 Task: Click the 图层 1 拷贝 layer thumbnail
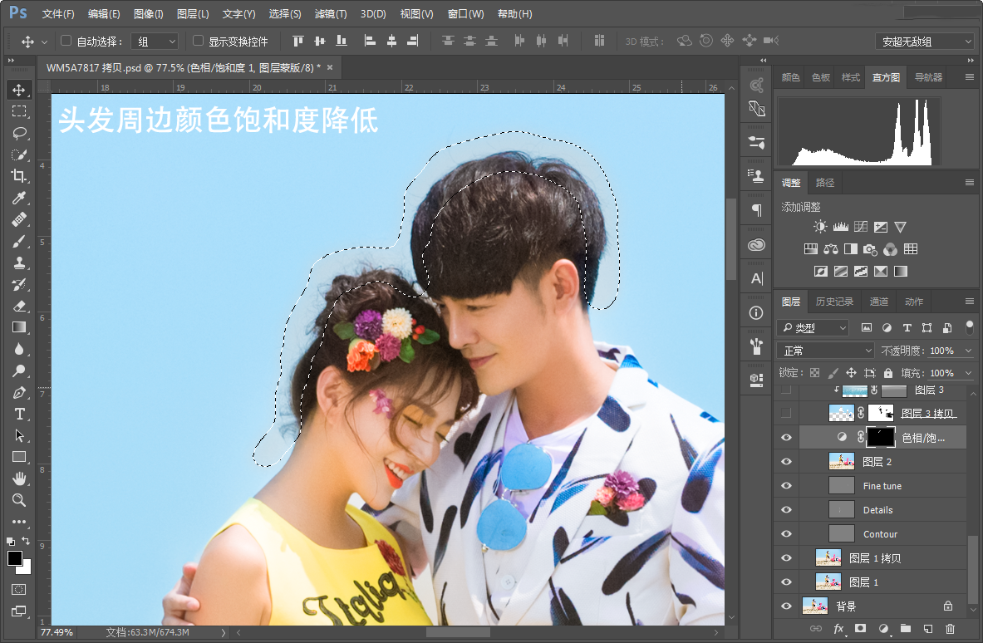coord(828,557)
